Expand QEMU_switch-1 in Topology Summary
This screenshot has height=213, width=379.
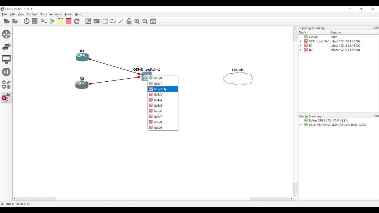point(301,41)
